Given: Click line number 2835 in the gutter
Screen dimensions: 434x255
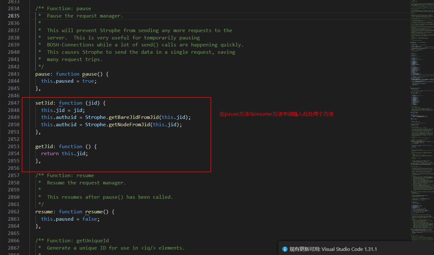Looking at the screenshot, I should [x=14, y=16].
